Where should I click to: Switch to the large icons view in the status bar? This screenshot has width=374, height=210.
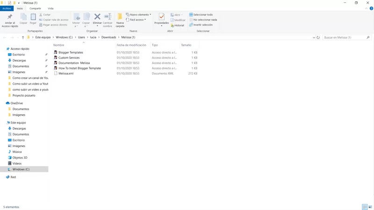pyautogui.click(x=370, y=207)
